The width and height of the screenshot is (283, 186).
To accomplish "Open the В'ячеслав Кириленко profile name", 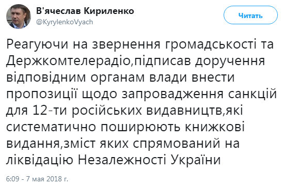I will (x=85, y=11).
